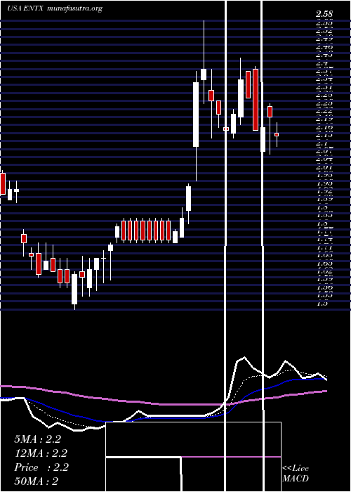Click the 'Price : 2.2' legend value
Screen dimensions: 351x492
pos(41,467)
